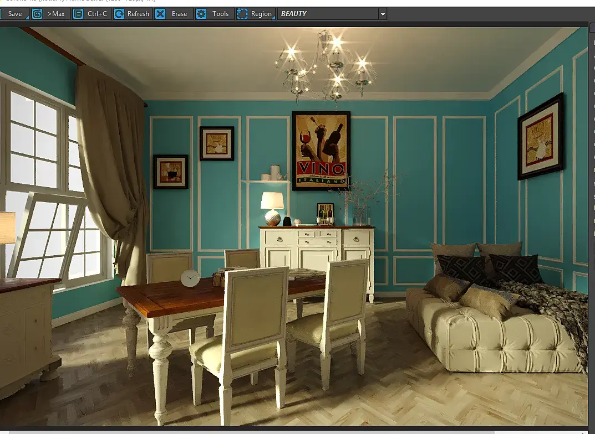Click the Save button label
Screen dimensions: 595x434
15,14
